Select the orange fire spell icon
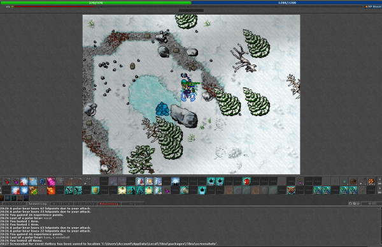Image resolution: width=382 pixels, height=247 pixels. (x=51, y=190)
